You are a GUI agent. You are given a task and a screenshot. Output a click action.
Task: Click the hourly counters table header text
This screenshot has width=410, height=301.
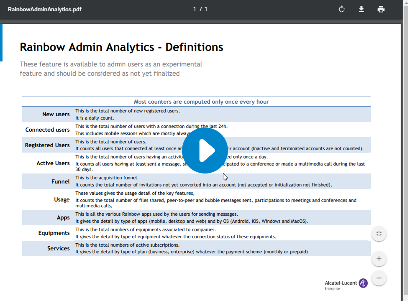[201, 102]
